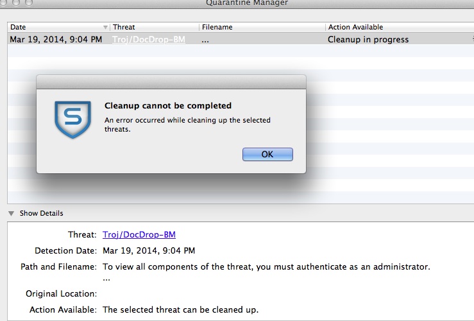474x321 pixels.
Task: Open the Troj/DocDrop-BM link in the details pane
Action: tap(139, 234)
